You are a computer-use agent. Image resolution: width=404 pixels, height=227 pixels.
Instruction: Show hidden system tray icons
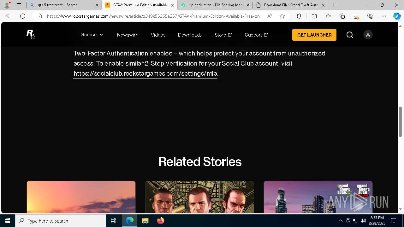[x=340, y=221]
